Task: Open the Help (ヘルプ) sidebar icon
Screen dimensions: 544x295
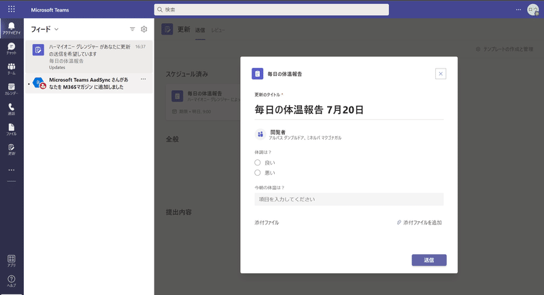Action: click(x=12, y=281)
